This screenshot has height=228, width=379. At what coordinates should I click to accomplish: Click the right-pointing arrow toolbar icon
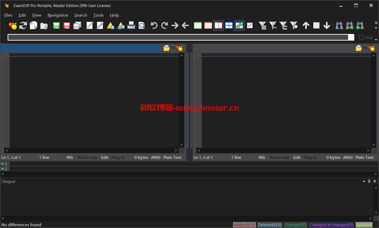[x=175, y=25]
